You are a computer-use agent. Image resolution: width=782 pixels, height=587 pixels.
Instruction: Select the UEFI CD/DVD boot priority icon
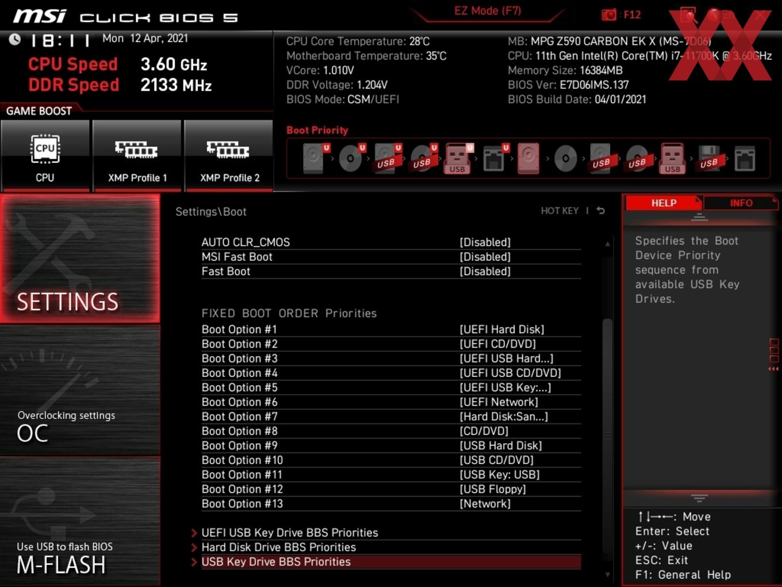pos(350,159)
